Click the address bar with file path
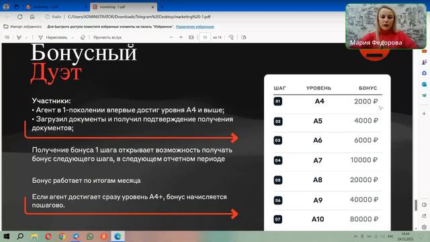 point(139,17)
